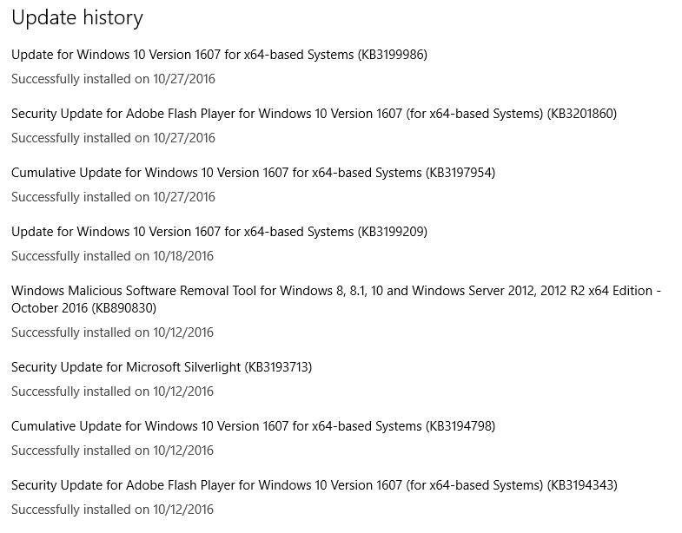Click install status under KB3194343

pos(113,510)
